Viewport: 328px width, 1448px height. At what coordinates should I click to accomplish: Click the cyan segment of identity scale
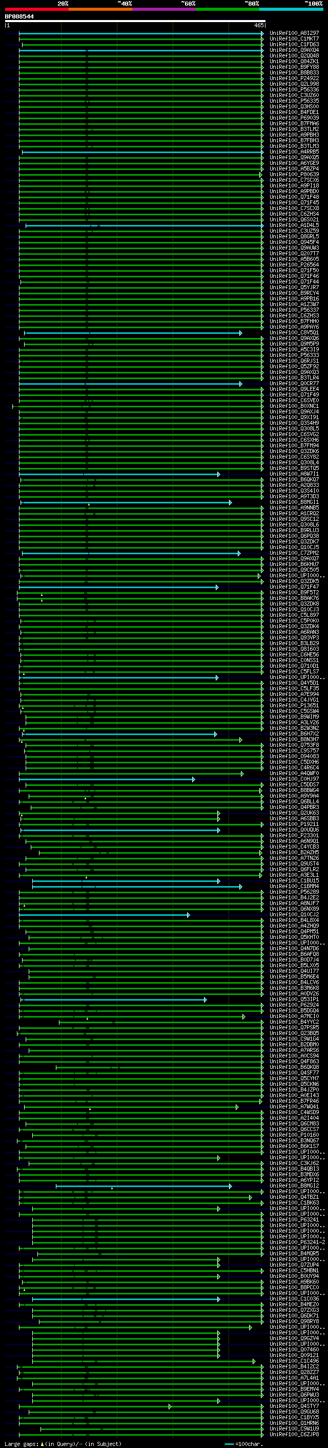click(291, 9)
